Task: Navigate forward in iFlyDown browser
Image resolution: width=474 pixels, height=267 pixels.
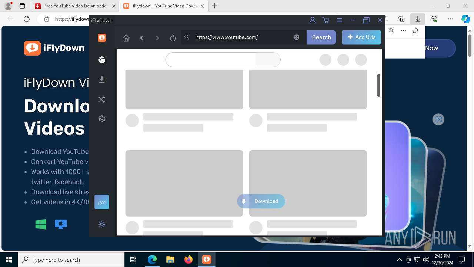Action: tap(157, 38)
